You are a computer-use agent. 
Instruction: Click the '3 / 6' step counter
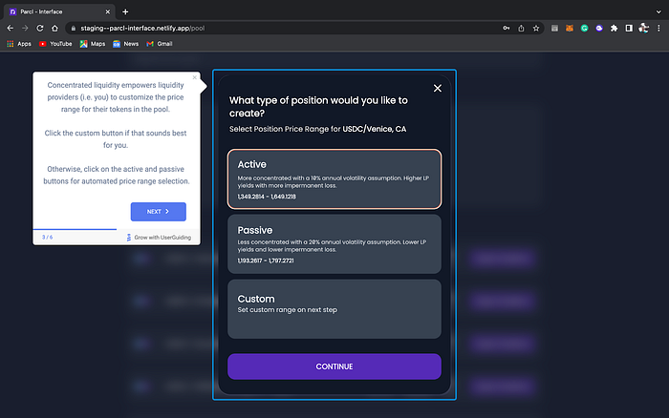click(x=48, y=238)
